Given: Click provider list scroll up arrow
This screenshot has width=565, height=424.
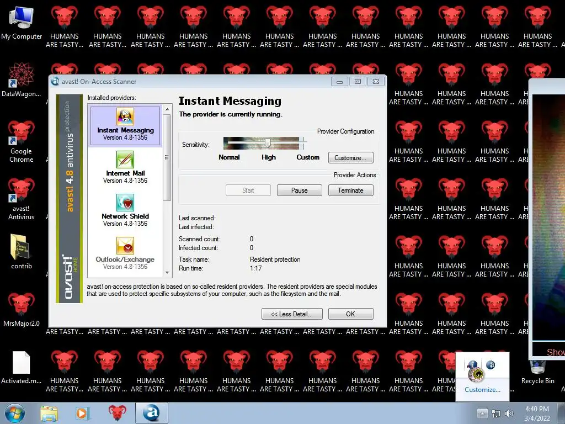Looking at the screenshot, I should coord(167,109).
